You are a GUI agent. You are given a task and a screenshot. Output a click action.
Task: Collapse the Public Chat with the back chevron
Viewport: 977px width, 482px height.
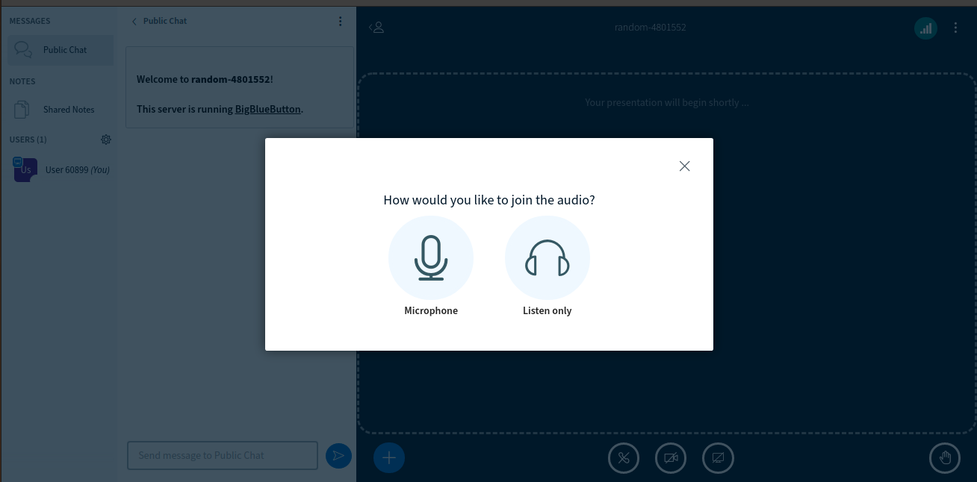tap(134, 21)
